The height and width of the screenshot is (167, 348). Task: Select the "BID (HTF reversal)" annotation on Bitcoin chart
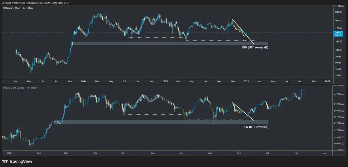255,127
